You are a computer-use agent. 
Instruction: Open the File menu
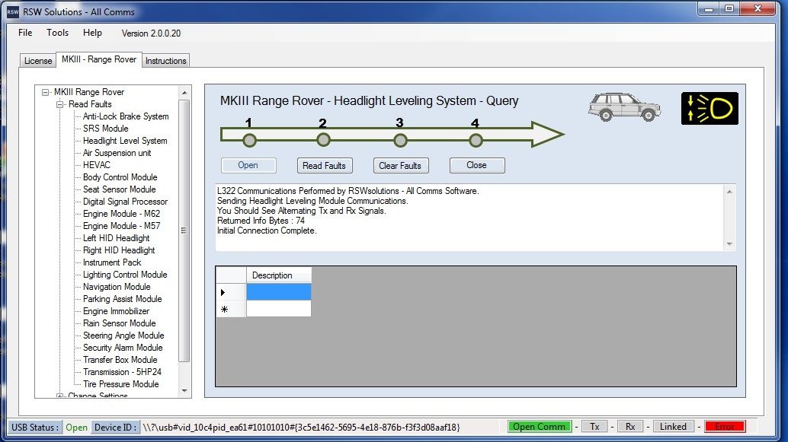tap(25, 33)
